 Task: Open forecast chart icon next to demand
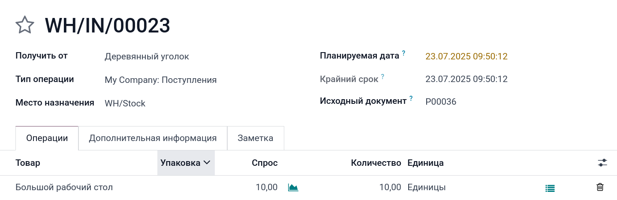293,187
